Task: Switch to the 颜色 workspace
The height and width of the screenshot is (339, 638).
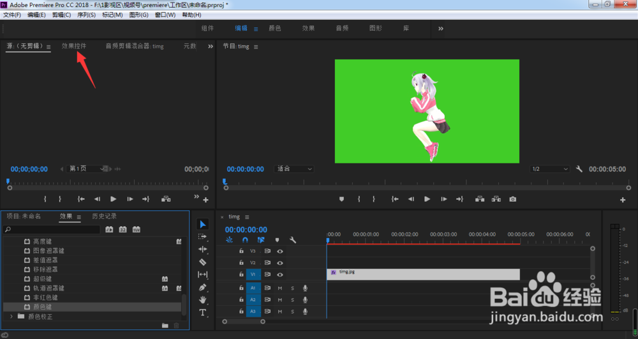Action: (274, 28)
